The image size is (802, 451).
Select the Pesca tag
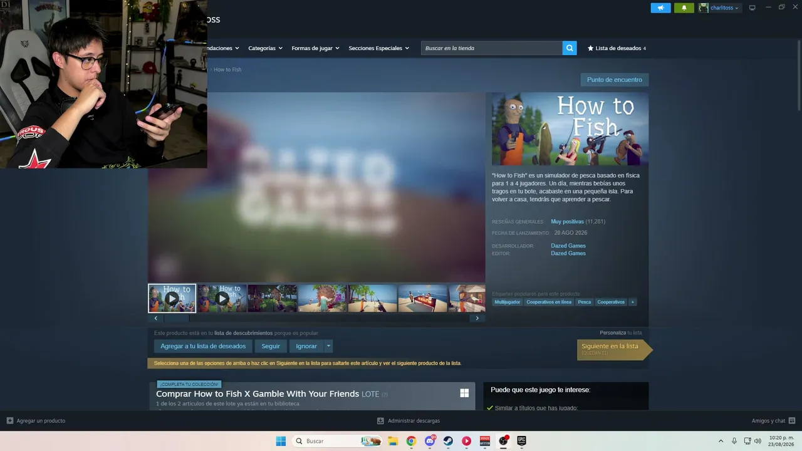point(585,302)
